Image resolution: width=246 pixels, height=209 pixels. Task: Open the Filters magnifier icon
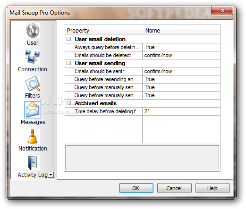pyautogui.click(x=33, y=84)
